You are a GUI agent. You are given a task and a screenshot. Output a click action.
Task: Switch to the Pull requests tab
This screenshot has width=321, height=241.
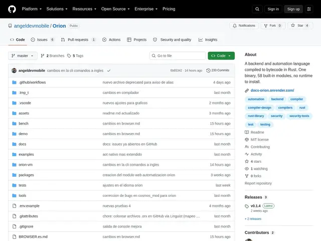click(x=78, y=40)
